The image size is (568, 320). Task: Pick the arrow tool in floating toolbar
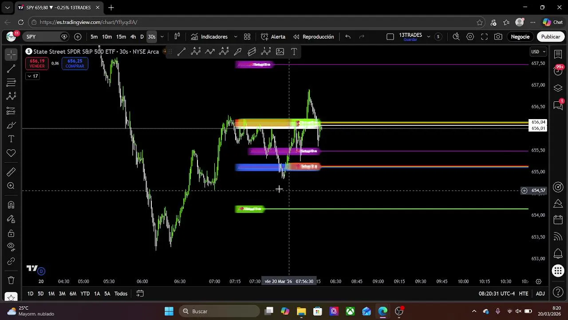click(238, 52)
